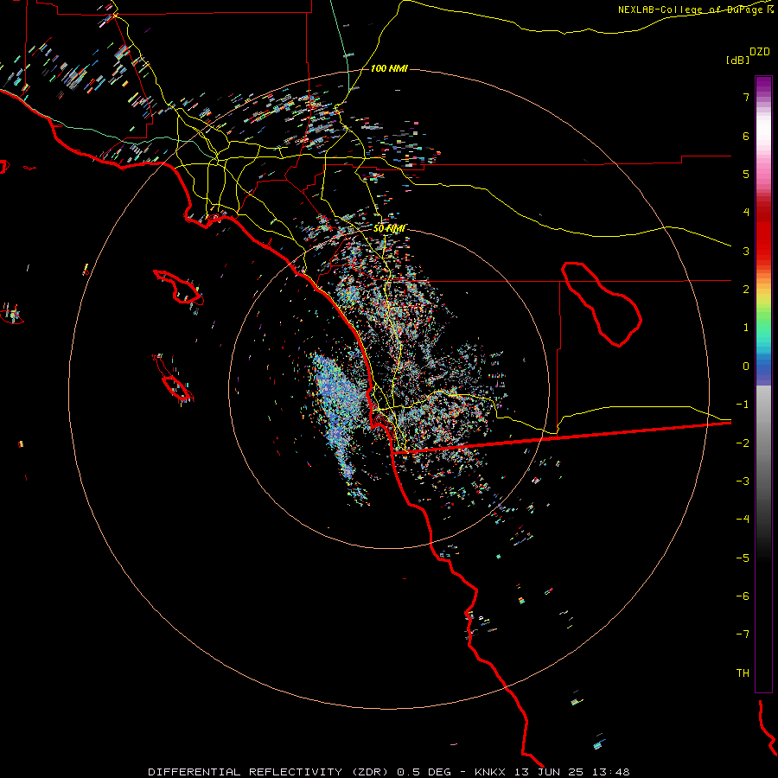This screenshot has height=778, width=778.
Task: Click the -6 value on color scale
Action: coord(743,596)
